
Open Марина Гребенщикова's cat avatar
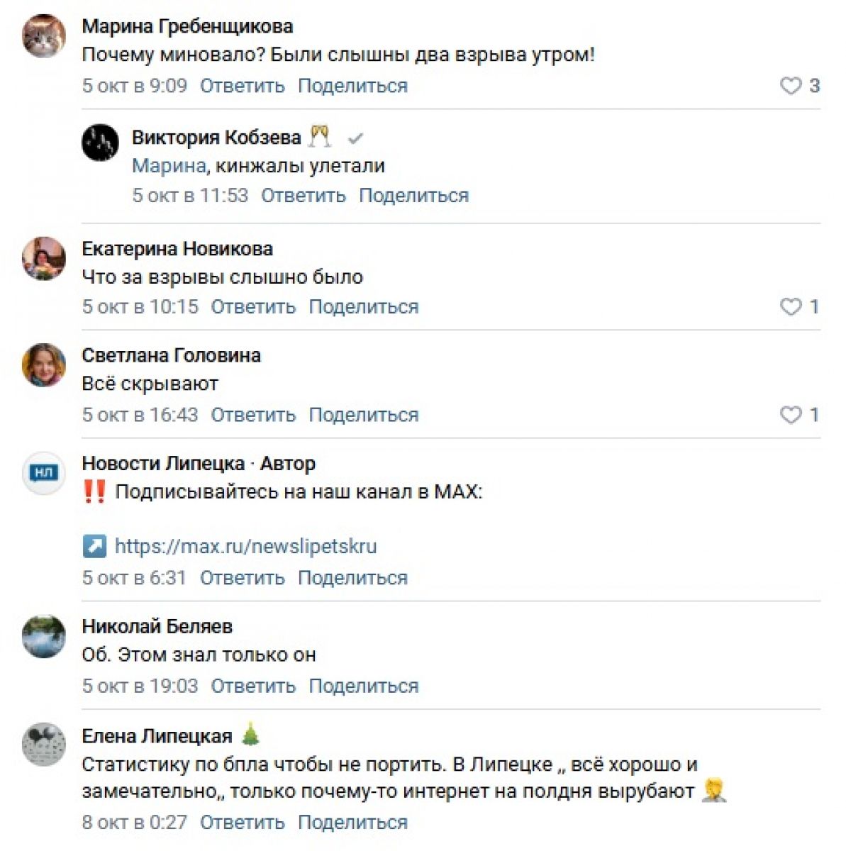[x=44, y=35]
